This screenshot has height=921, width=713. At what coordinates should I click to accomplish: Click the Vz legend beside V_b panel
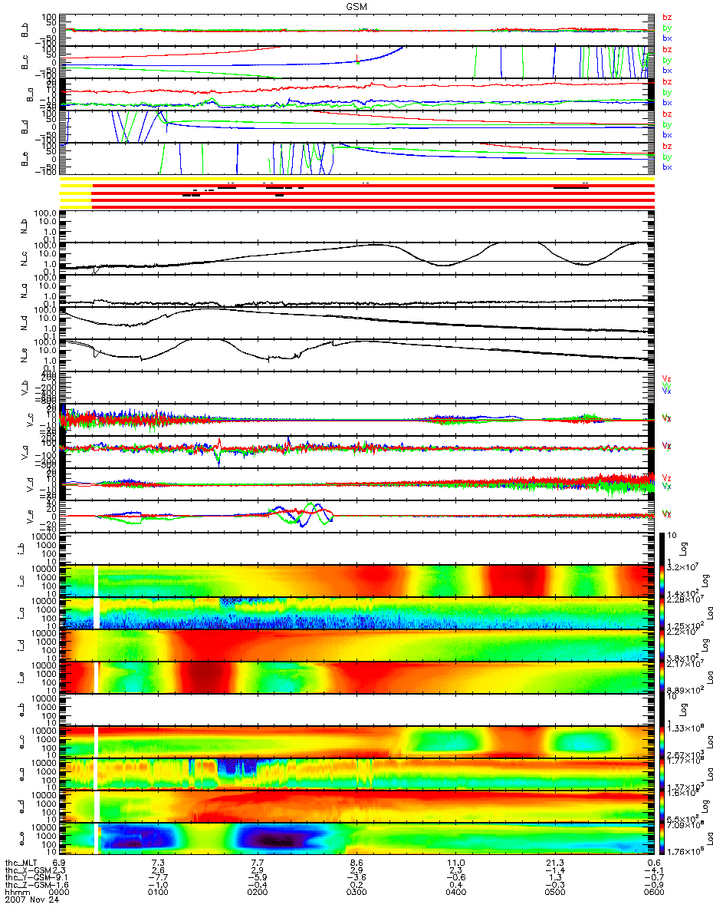(666, 378)
